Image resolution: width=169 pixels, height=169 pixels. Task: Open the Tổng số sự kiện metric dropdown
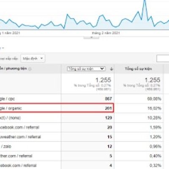86,69
